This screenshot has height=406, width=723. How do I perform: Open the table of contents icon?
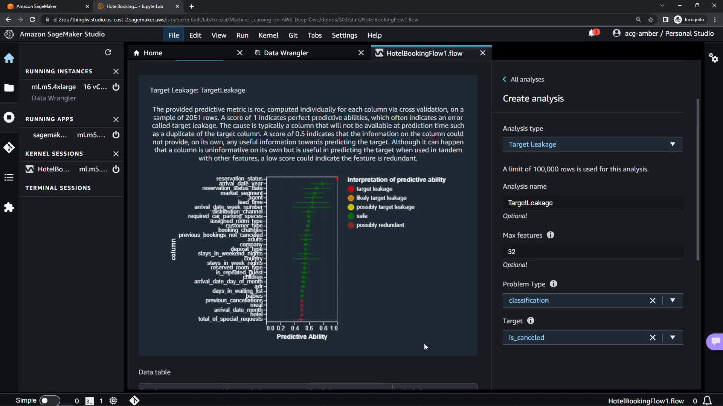(9, 177)
